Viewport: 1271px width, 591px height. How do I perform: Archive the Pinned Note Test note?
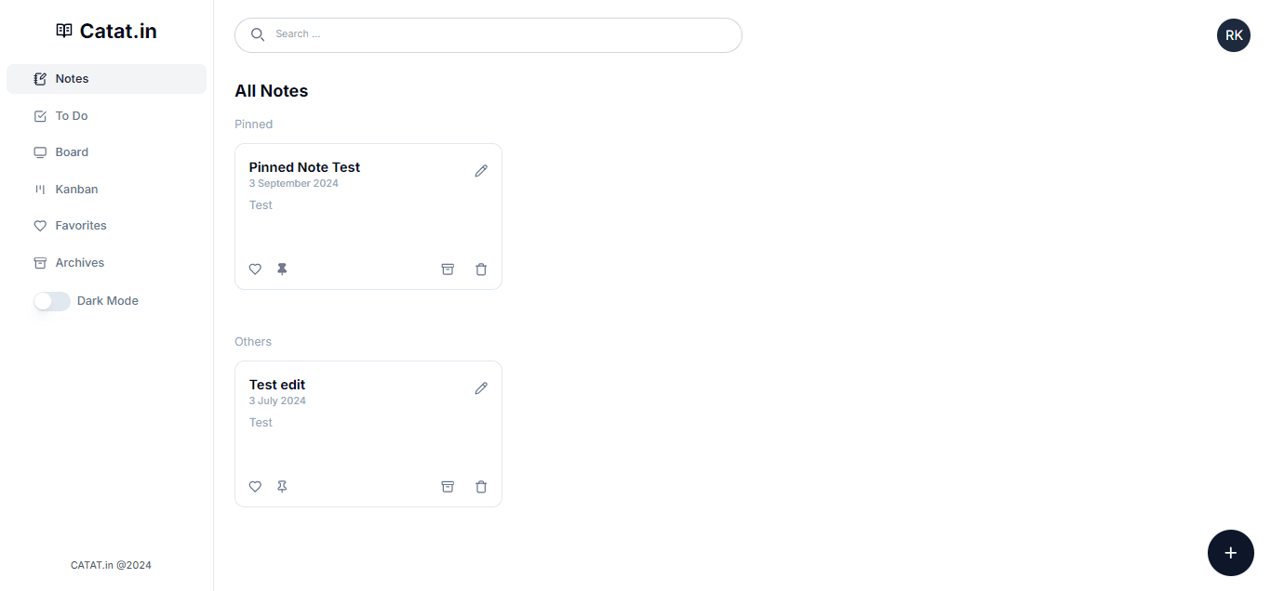pyautogui.click(x=448, y=269)
